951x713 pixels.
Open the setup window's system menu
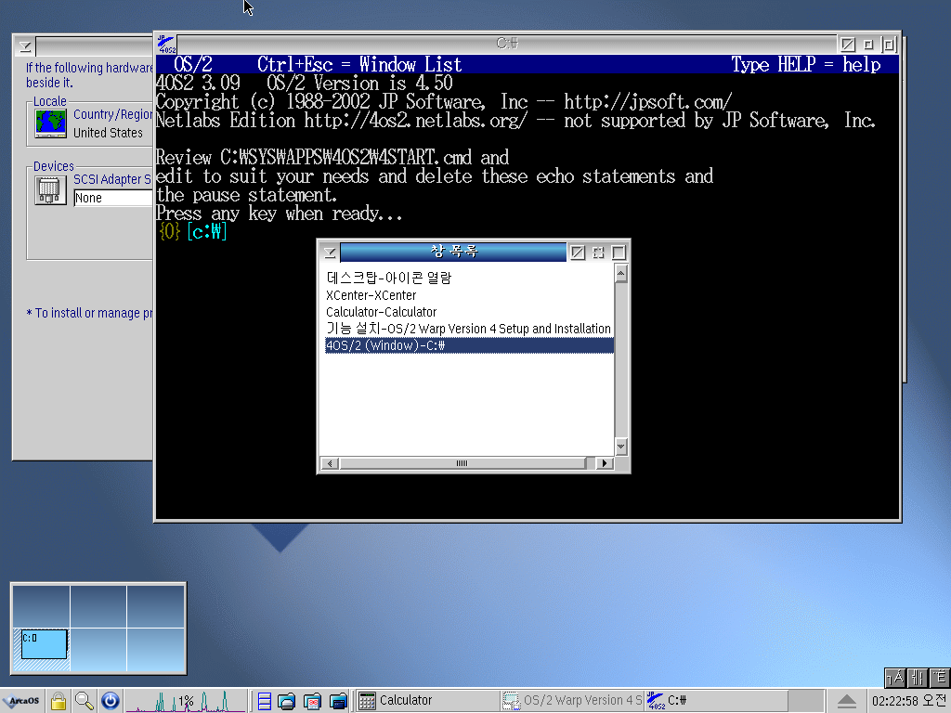coord(25,46)
